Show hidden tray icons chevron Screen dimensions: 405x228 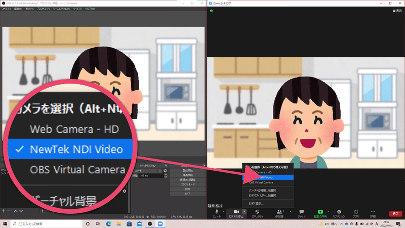click(341, 224)
